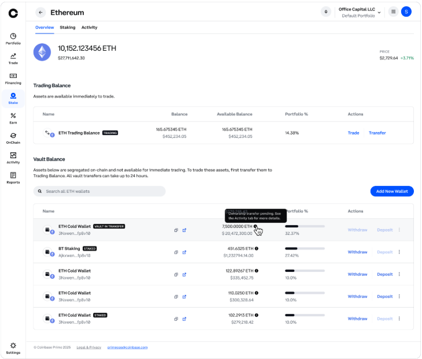
Task: Go back using the arrow beside Ethereum
Action: click(40, 12)
